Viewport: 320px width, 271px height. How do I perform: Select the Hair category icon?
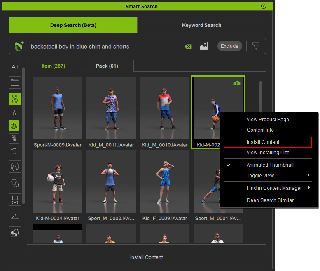point(15,167)
